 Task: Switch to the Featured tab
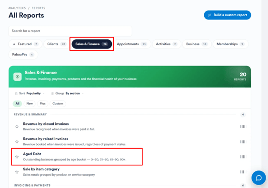coord(25,44)
